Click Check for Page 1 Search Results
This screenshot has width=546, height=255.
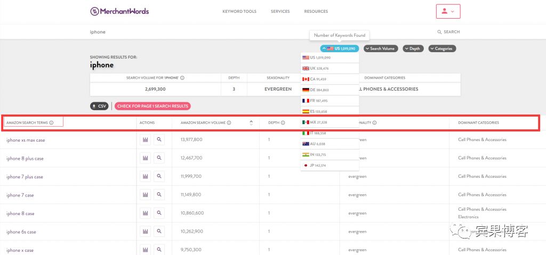click(152, 106)
